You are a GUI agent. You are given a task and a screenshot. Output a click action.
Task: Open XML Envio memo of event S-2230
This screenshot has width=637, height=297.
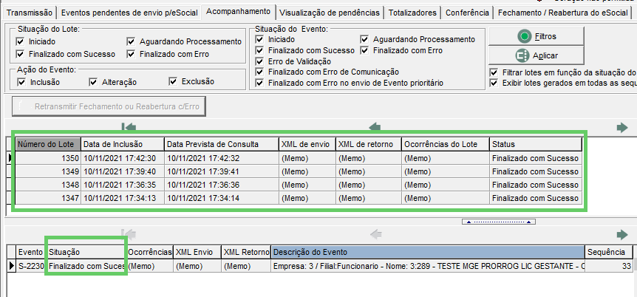coord(197,267)
